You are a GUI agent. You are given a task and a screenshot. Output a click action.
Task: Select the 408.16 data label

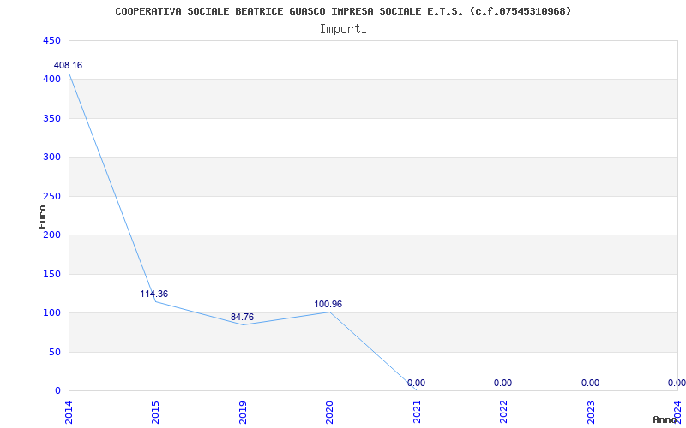(68, 66)
